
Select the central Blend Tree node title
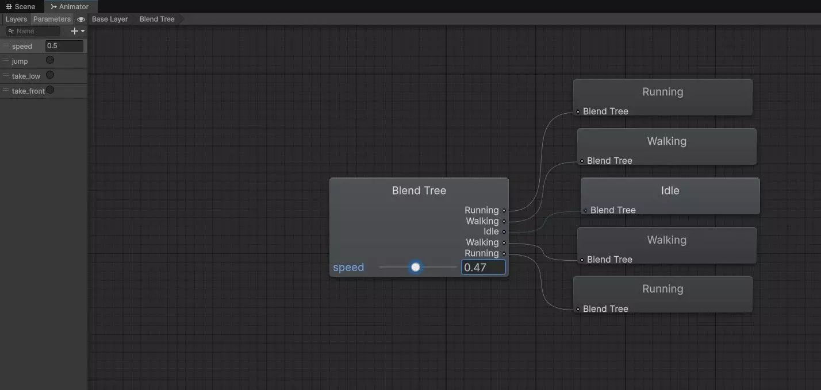click(419, 191)
